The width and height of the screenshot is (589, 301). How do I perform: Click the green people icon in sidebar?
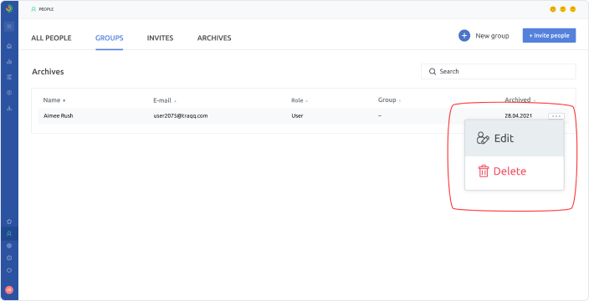[9, 234]
